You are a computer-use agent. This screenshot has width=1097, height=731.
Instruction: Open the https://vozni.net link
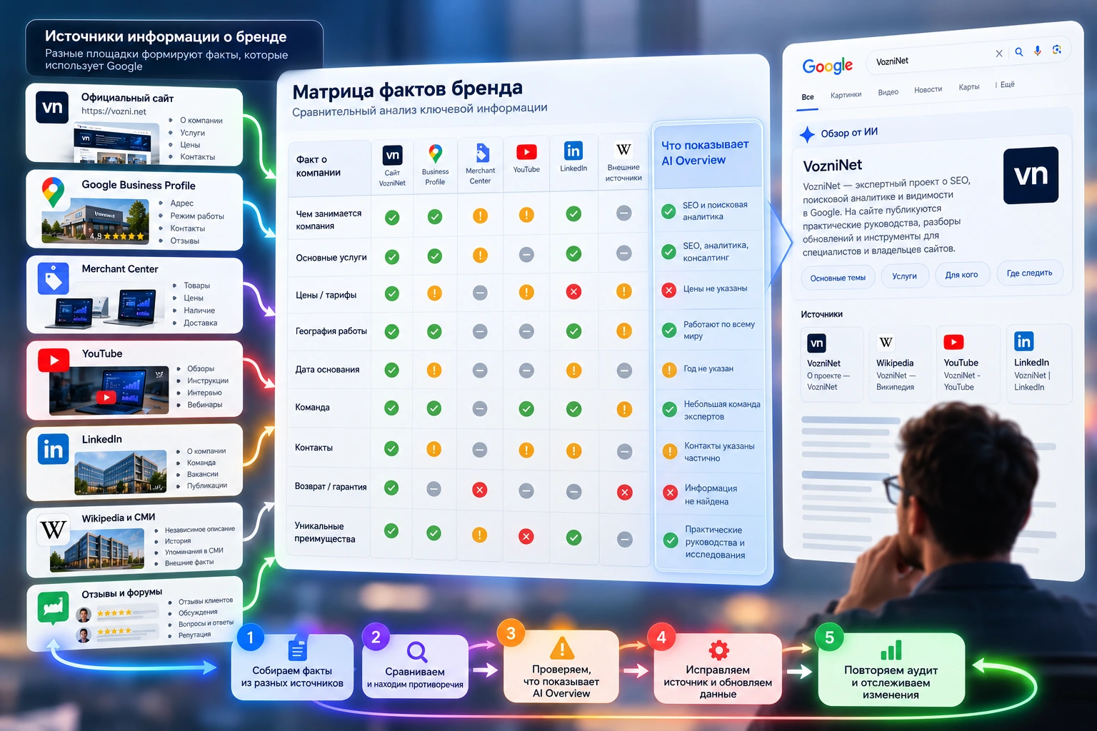(x=114, y=111)
